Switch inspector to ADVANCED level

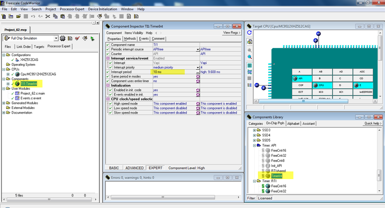click(134, 168)
